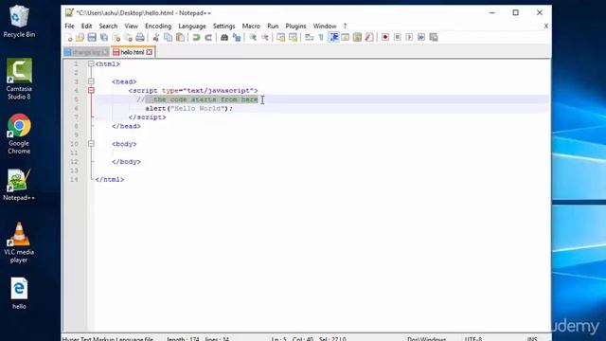Open the Edit menu
Image resolution: width=606 pixels, height=341 pixels.
(x=86, y=26)
